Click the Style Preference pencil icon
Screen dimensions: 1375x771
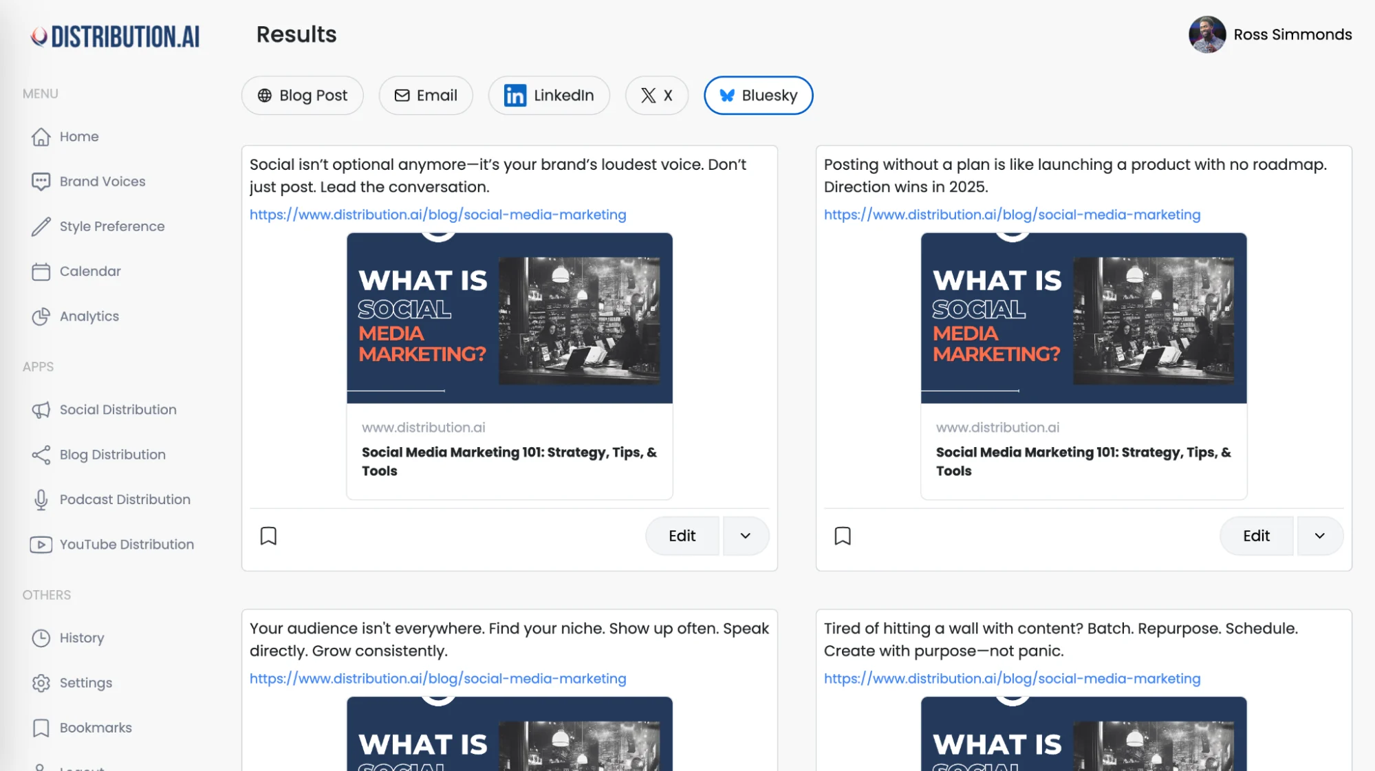(x=41, y=226)
